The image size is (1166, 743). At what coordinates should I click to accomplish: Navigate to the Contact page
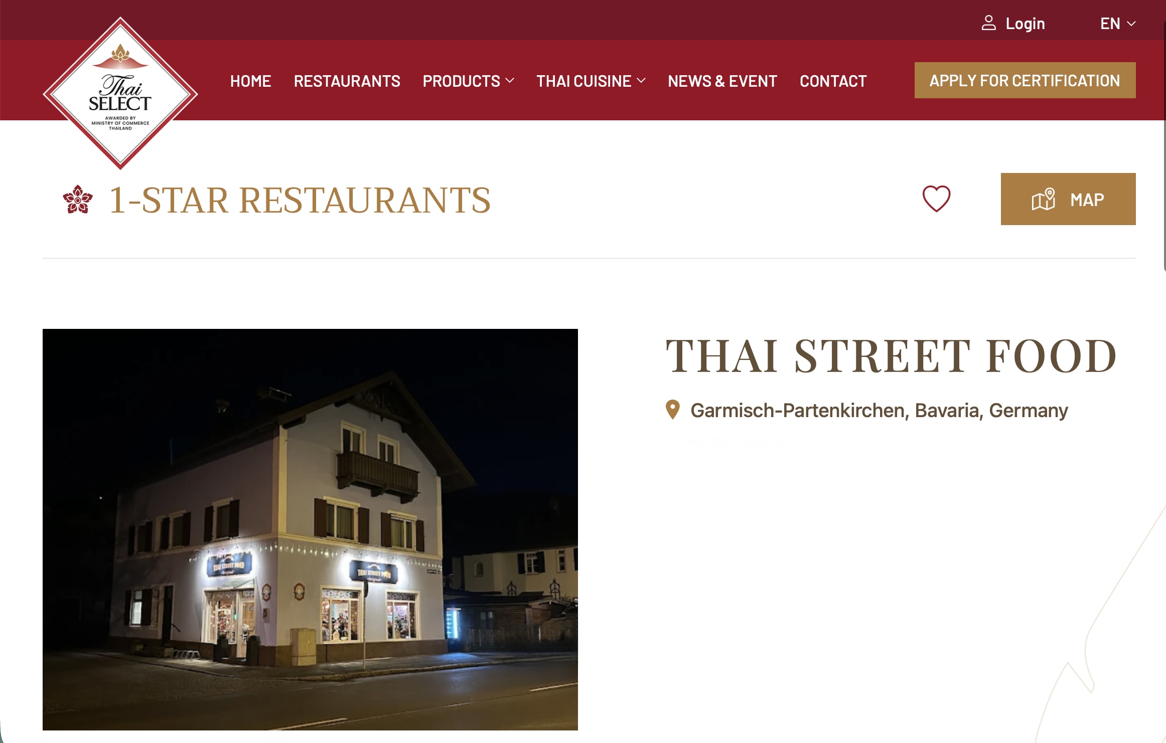(x=833, y=81)
